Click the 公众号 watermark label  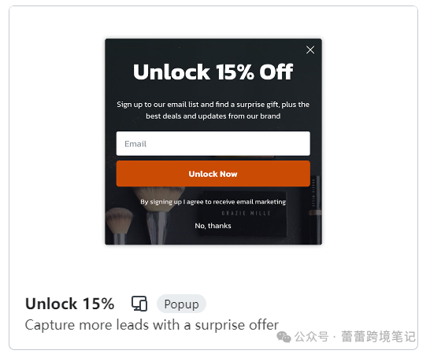tap(311, 337)
